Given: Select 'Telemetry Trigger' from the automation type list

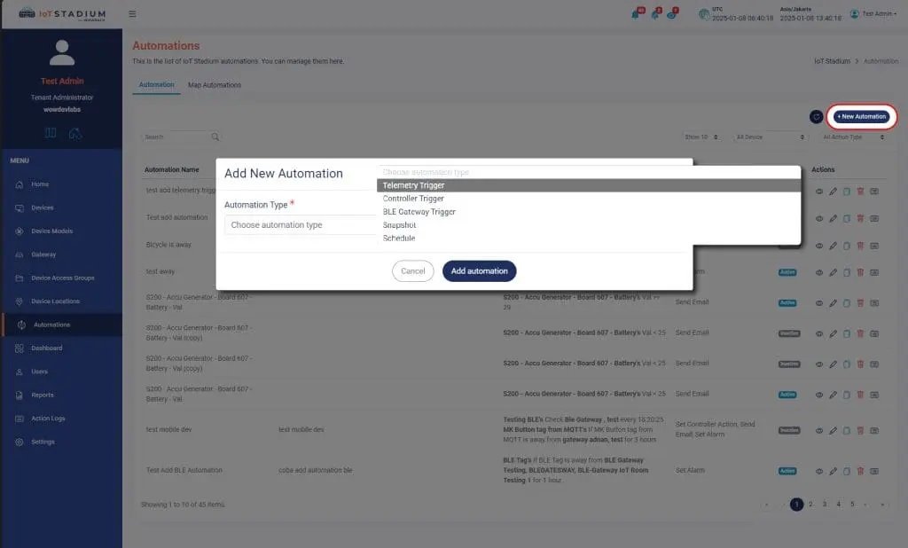Looking at the screenshot, I should pos(413,185).
